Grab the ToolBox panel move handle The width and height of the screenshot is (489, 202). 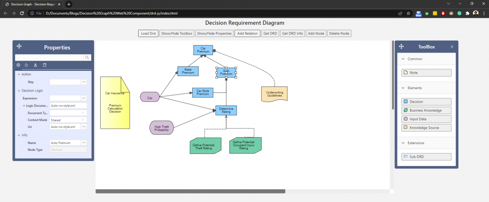(401, 46)
